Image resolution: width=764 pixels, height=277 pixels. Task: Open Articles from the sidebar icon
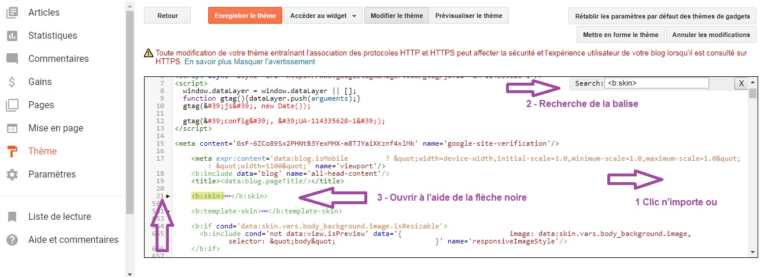(x=12, y=12)
